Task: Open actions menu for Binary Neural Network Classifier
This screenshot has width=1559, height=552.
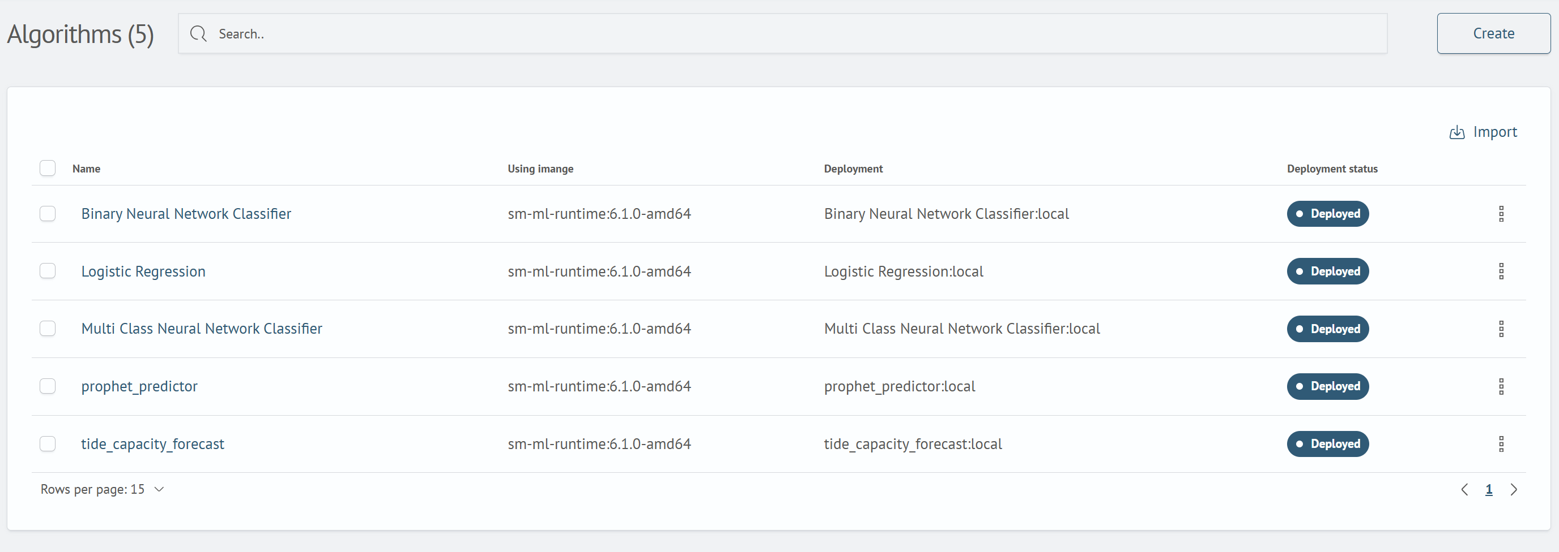Action: [1501, 214]
